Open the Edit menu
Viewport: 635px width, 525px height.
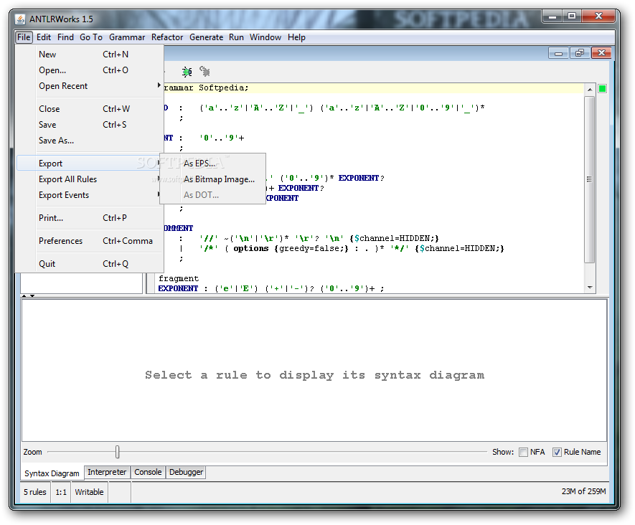(44, 37)
